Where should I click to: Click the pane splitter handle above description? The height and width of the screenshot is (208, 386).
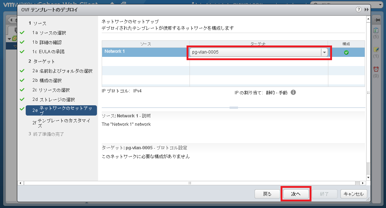[x=234, y=107]
